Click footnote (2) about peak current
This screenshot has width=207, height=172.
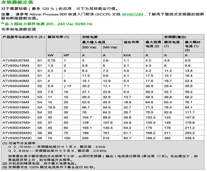(x=39, y=163)
